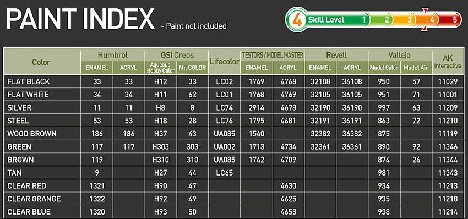
Task: Click the GSI Creos column header
Action: (x=176, y=55)
